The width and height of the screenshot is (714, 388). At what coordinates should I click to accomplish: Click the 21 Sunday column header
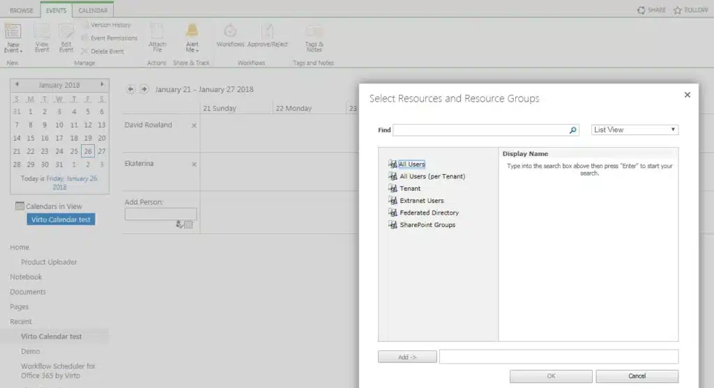pyautogui.click(x=220, y=108)
